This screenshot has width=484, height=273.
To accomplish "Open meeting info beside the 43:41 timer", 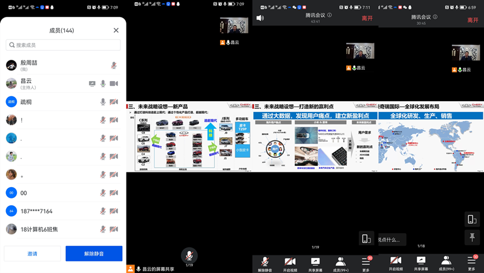I will click(x=330, y=15).
